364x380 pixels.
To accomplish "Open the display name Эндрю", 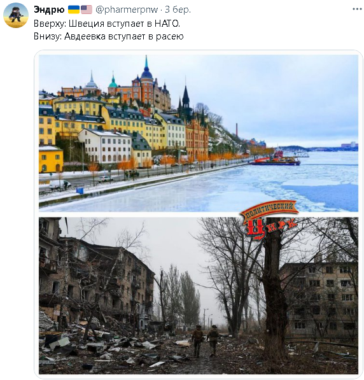I will tap(49, 10).
